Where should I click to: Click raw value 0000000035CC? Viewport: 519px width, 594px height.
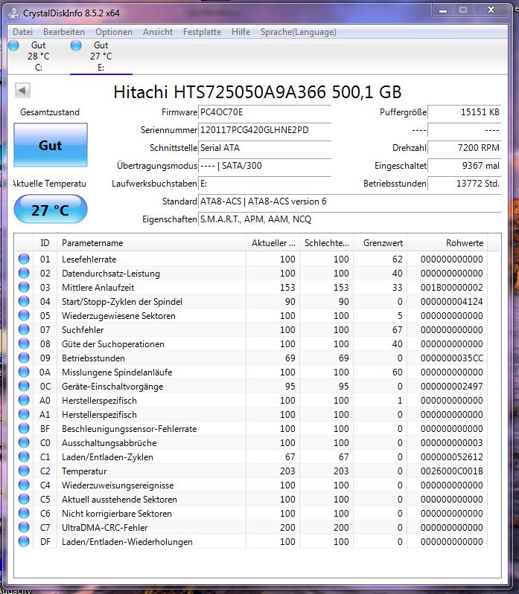pyautogui.click(x=451, y=358)
